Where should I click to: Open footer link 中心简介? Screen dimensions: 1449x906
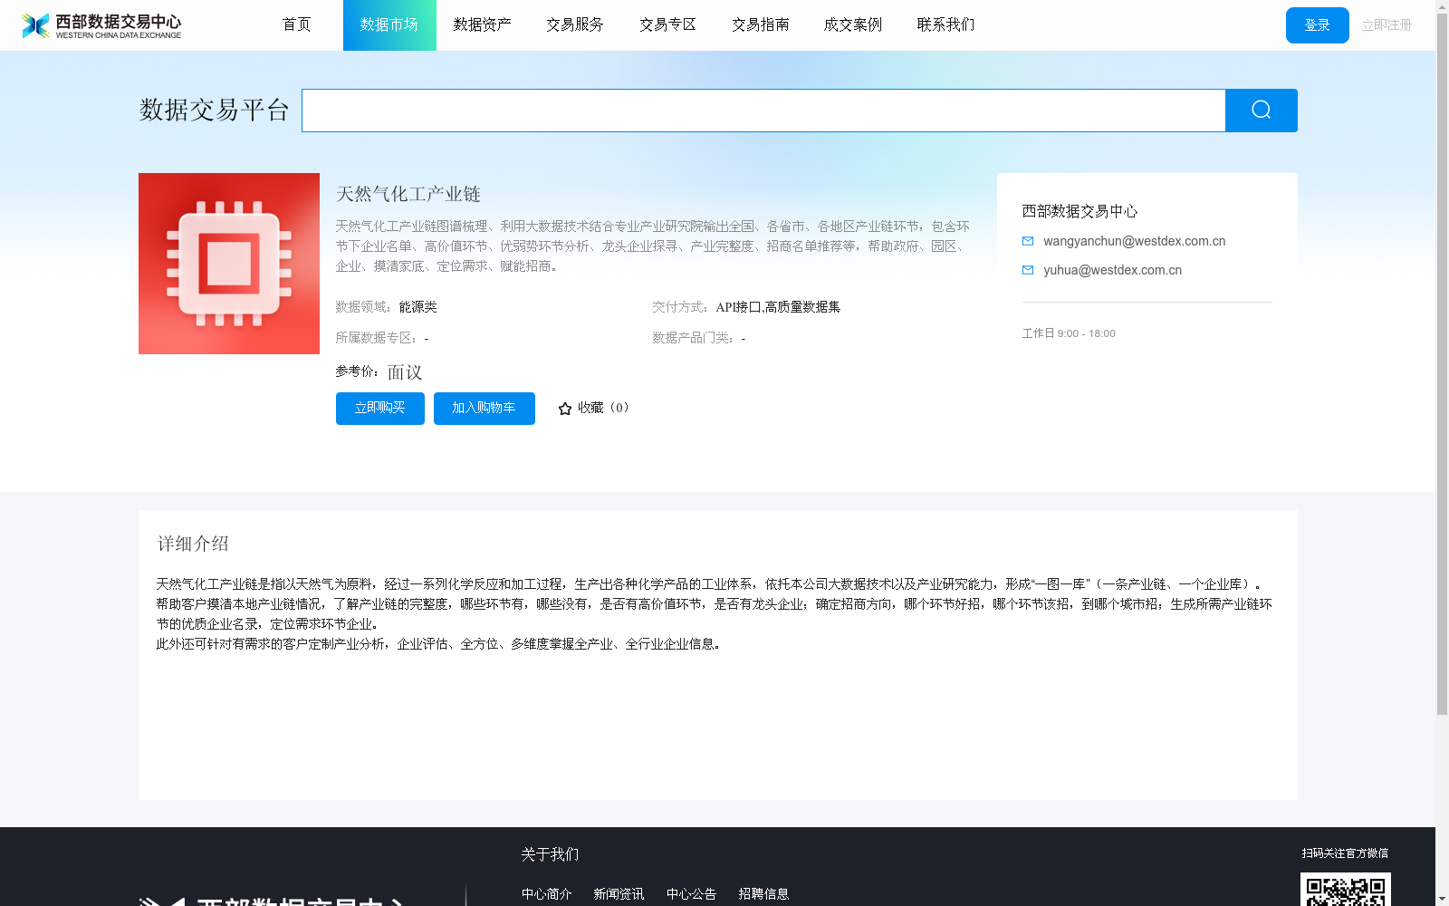[x=546, y=894]
